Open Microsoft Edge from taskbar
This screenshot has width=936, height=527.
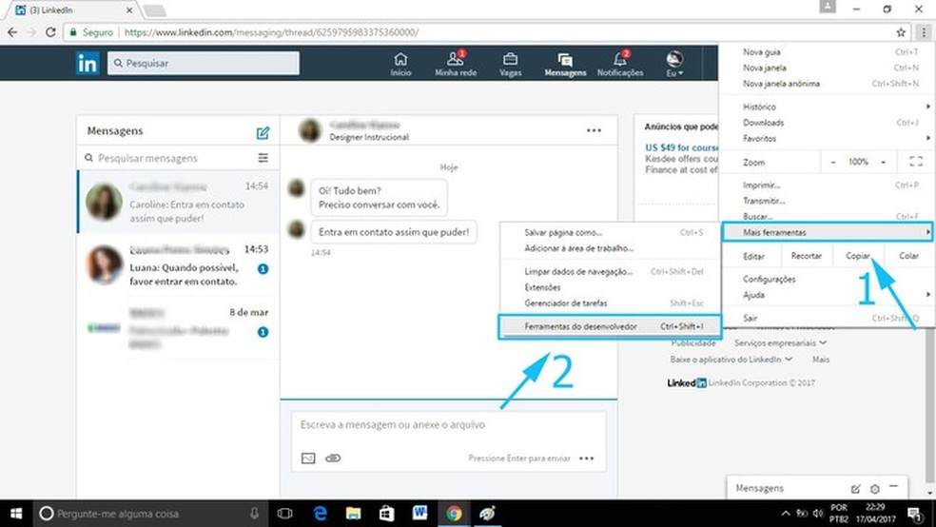coord(320,514)
